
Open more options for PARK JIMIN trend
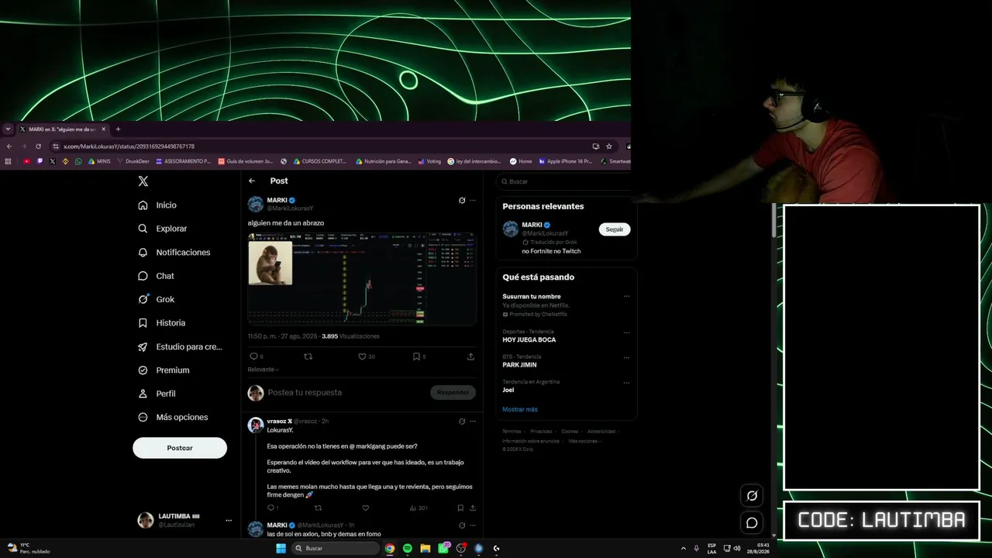pyautogui.click(x=626, y=357)
